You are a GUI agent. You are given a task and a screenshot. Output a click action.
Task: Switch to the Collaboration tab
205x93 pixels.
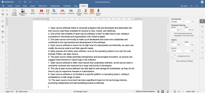point(55,6)
